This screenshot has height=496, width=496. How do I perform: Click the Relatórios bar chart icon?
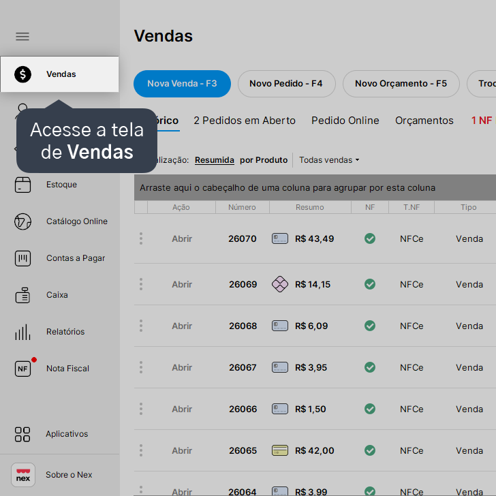pyautogui.click(x=22, y=332)
